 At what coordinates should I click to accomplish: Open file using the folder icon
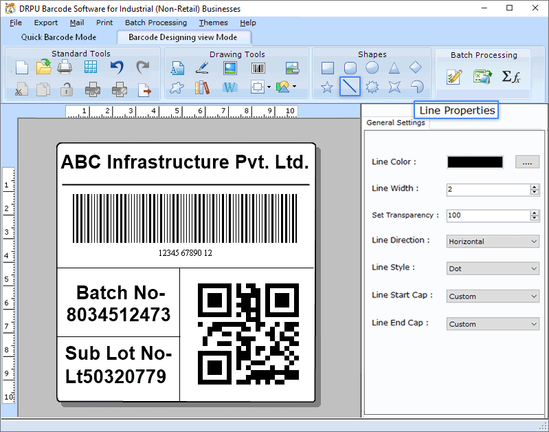point(43,67)
